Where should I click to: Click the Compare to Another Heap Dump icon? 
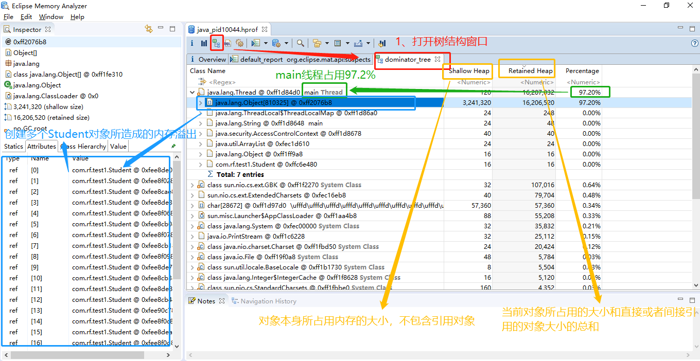[x=382, y=43]
